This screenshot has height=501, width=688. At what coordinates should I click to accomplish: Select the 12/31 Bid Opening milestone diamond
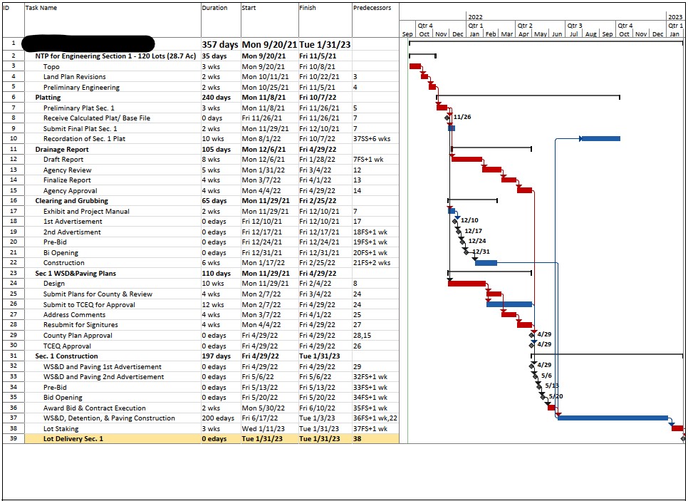tap(467, 252)
